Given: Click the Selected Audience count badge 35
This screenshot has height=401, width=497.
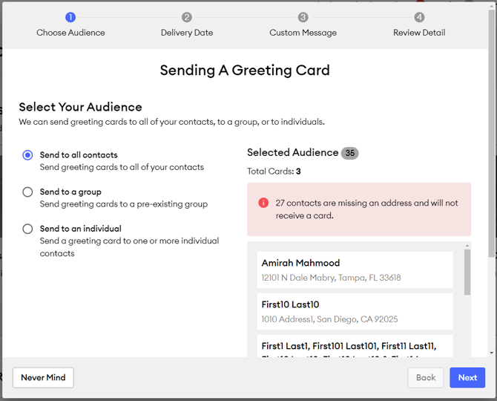Looking at the screenshot, I should tap(350, 153).
